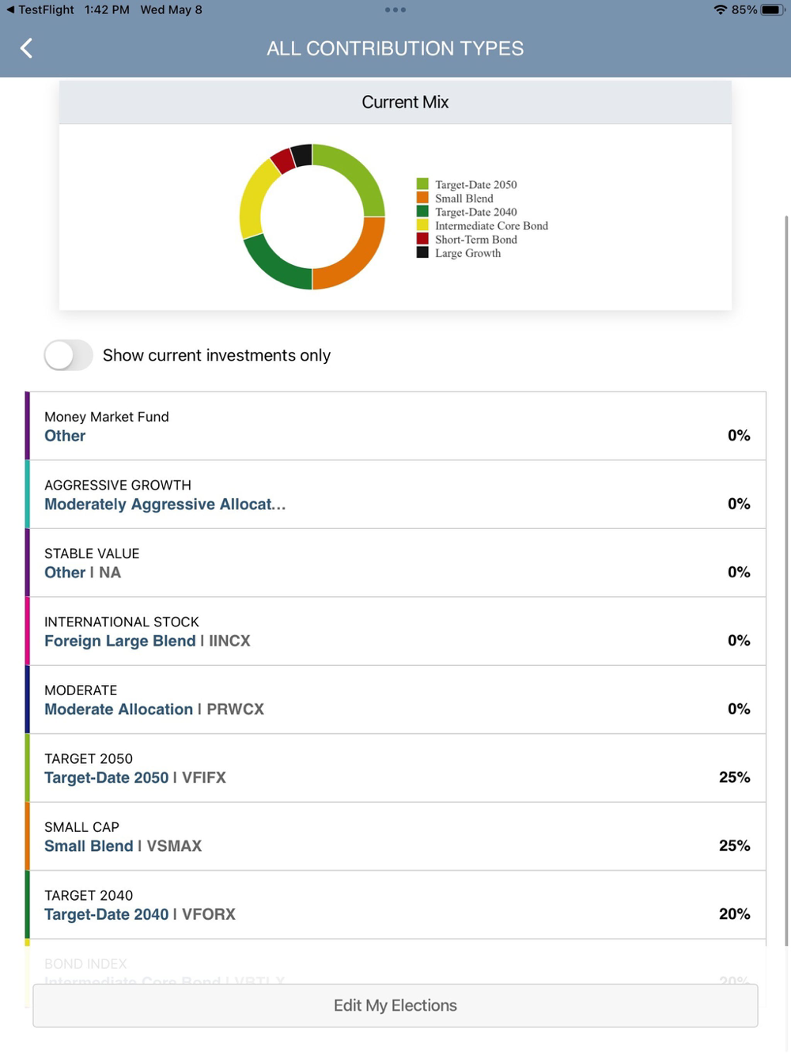
Task: Open the Money Market Fund row
Action: 395,426
